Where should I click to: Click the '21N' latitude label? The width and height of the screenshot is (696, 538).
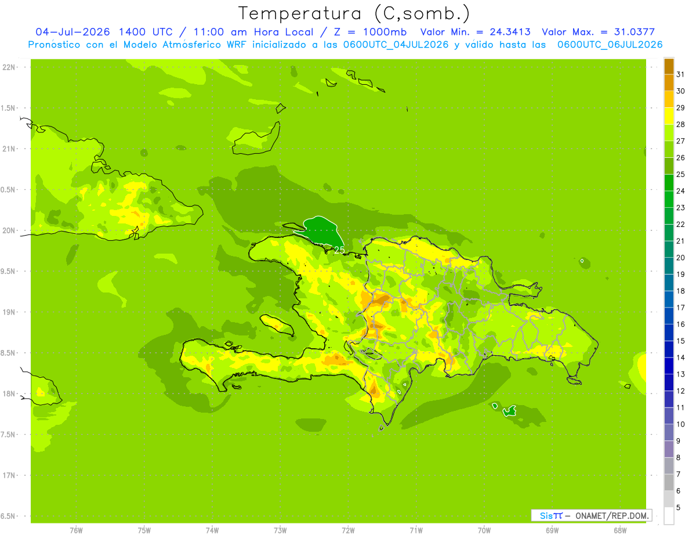(8, 149)
